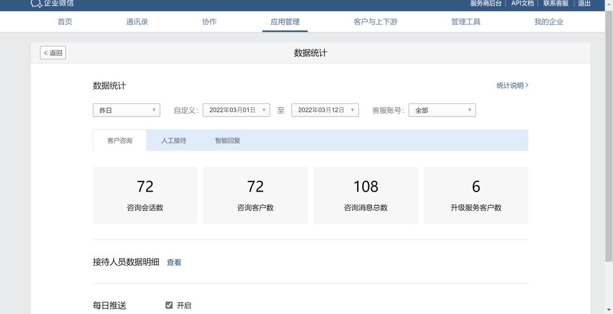The height and width of the screenshot is (314, 613).
Task: Select 应用管理 navigation tab
Action: pos(285,22)
